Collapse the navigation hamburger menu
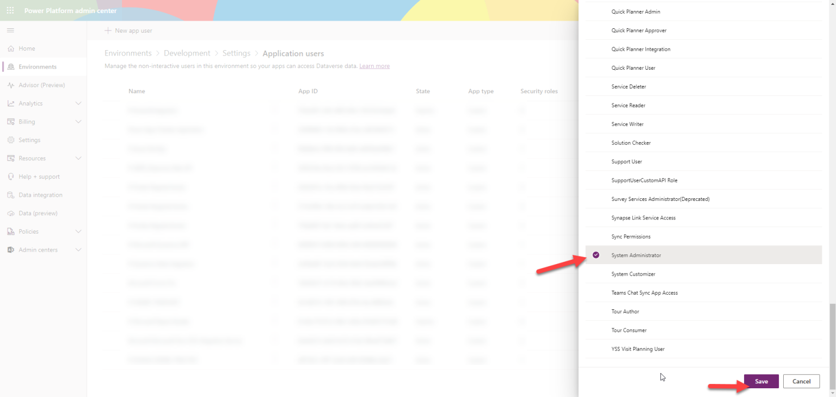 [10, 30]
